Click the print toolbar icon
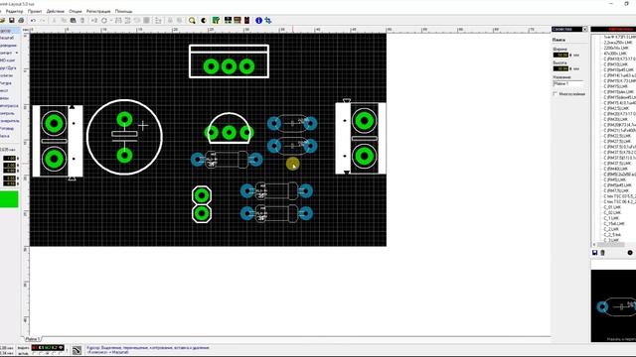 click(21, 20)
